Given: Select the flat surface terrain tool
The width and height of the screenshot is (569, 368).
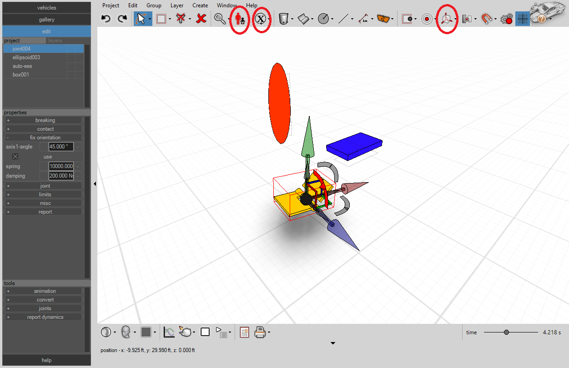Looking at the screenshot, I should coord(304,19).
